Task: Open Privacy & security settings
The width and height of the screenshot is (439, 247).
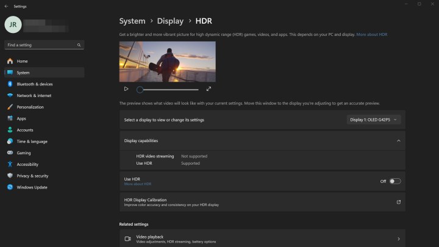Action: 45,176
